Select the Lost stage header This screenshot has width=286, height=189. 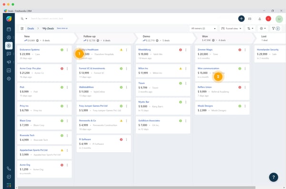270,38
